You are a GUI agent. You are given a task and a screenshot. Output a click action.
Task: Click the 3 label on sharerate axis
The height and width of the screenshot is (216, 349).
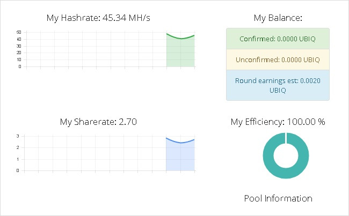point(18,136)
